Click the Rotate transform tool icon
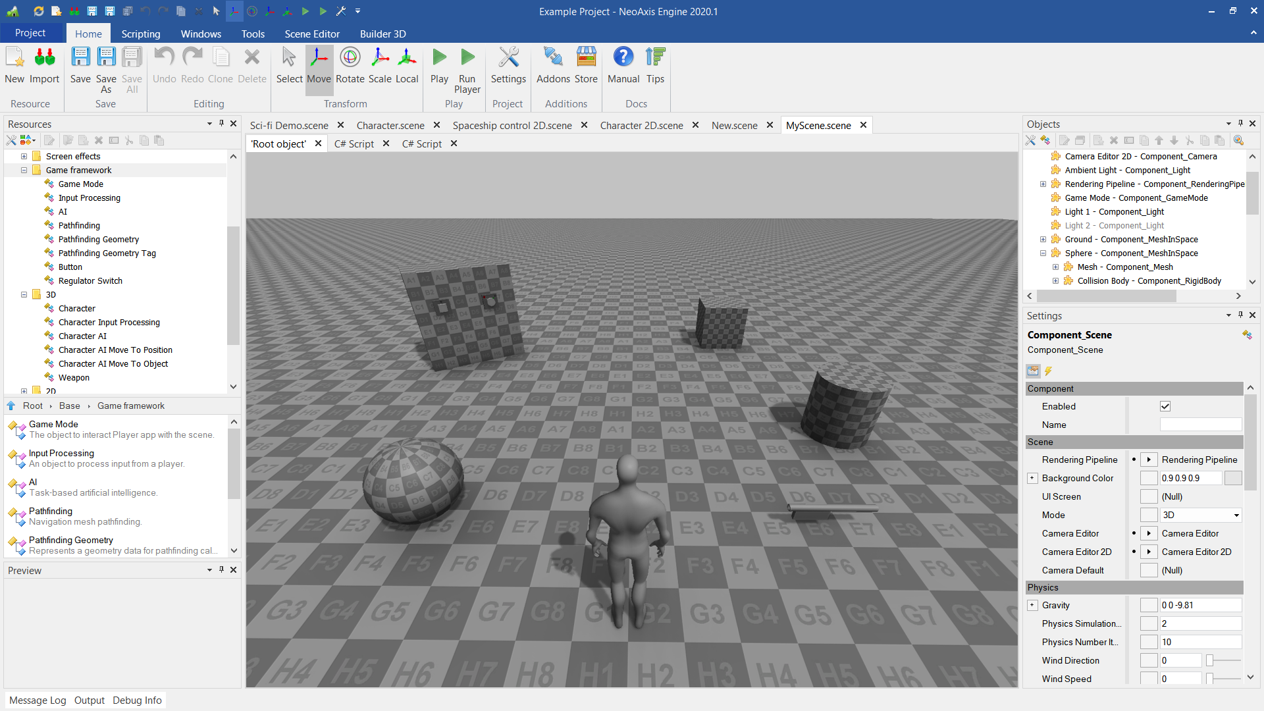Image resolution: width=1264 pixels, height=711 pixels. pos(350,58)
